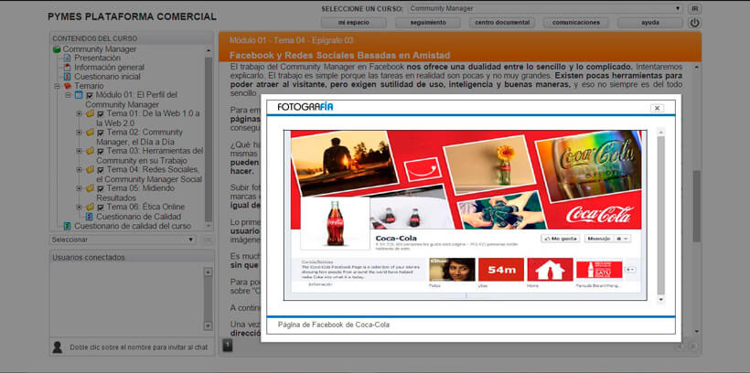
Task: Click the heading Facebook y Redes Sociales Basadas en Amistad
Action: [339, 55]
